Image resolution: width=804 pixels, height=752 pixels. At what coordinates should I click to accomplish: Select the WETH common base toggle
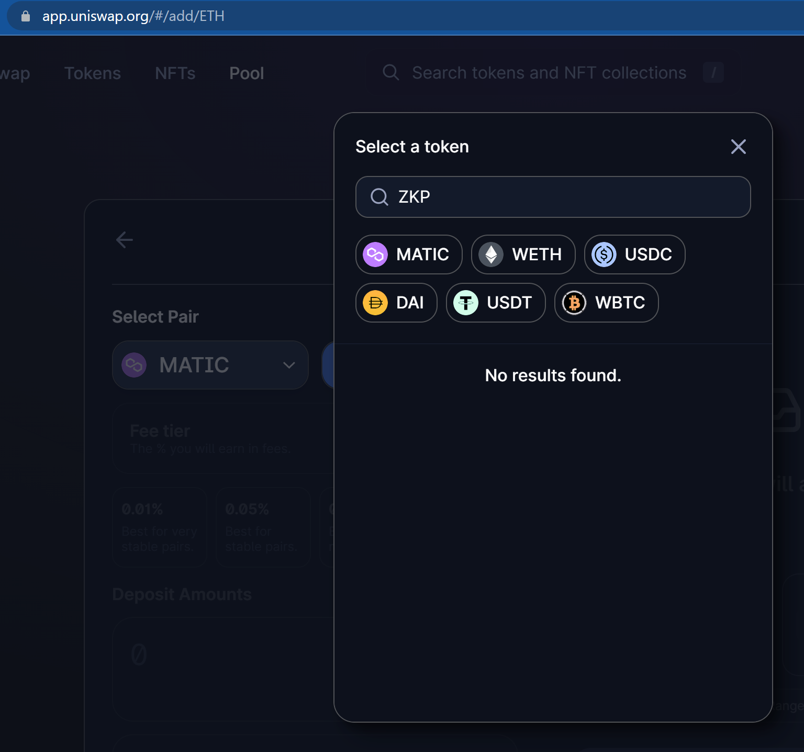pyautogui.click(x=522, y=255)
